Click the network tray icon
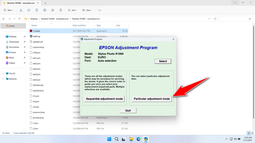Viewport: 255px width, 143px height. click(231, 139)
